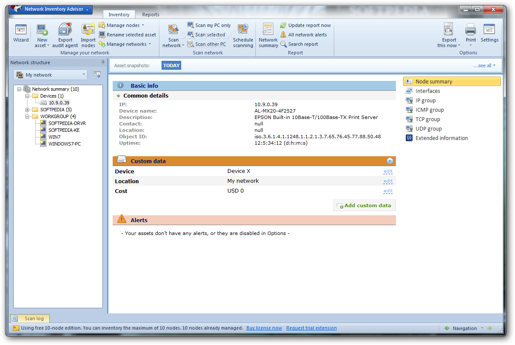This screenshot has height=345, width=515.
Task: Select node 10.9.0.39 in tree
Action: tap(59, 103)
